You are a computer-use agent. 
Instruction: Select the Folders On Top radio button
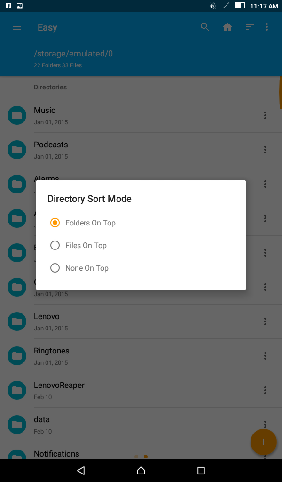pos(55,223)
